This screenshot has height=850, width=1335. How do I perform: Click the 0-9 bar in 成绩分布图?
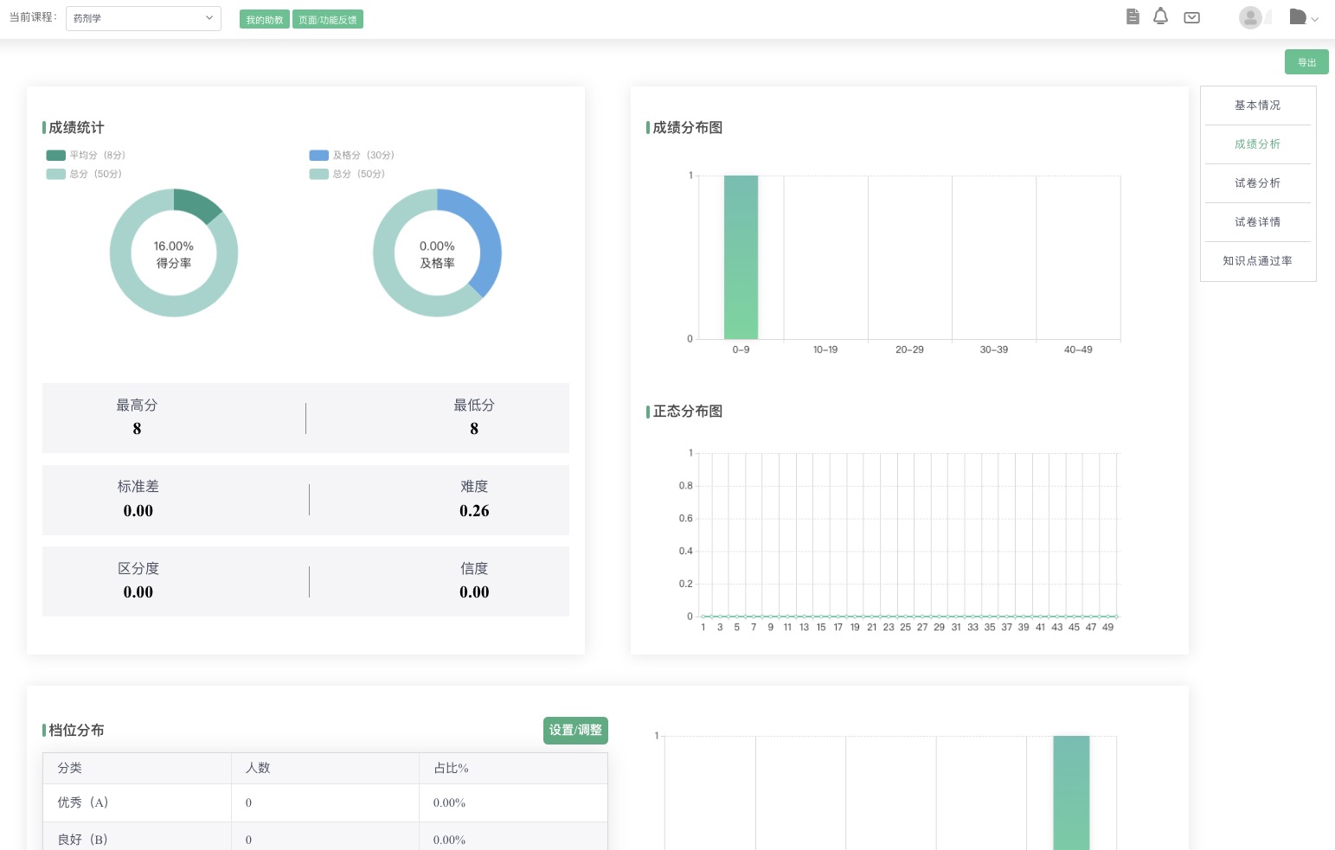pyautogui.click(x=741, y=257)
